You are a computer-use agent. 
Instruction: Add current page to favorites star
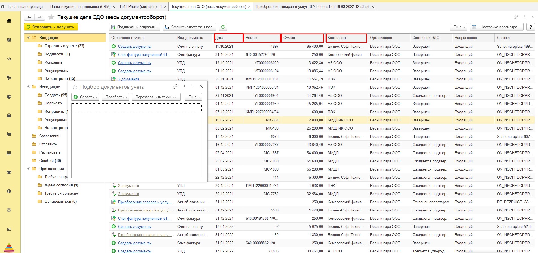(x=51, y=17)
